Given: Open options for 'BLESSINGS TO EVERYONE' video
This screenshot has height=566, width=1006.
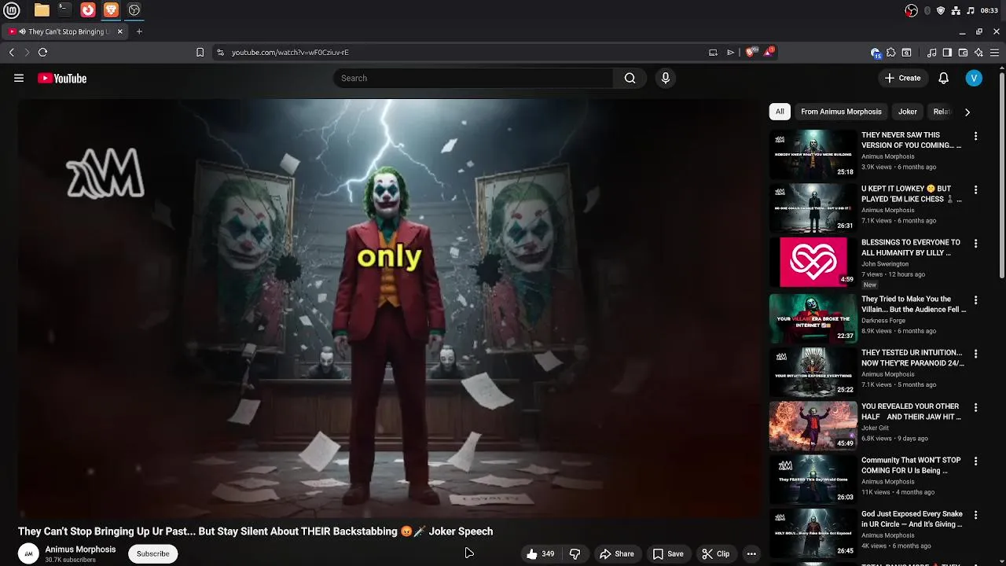Looking at the screenshot, I should [x=975, y=244].
